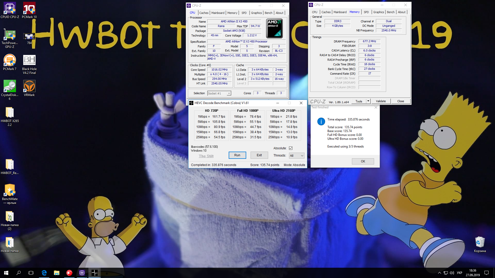The image size is (495, 278).
Task: Open the HWBOT_Re... folder on desktop
Action: pyautogui.click(x=10, y=167)
